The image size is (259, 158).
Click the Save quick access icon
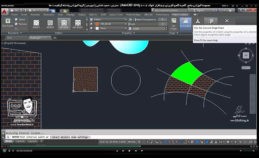click(21, 10)
